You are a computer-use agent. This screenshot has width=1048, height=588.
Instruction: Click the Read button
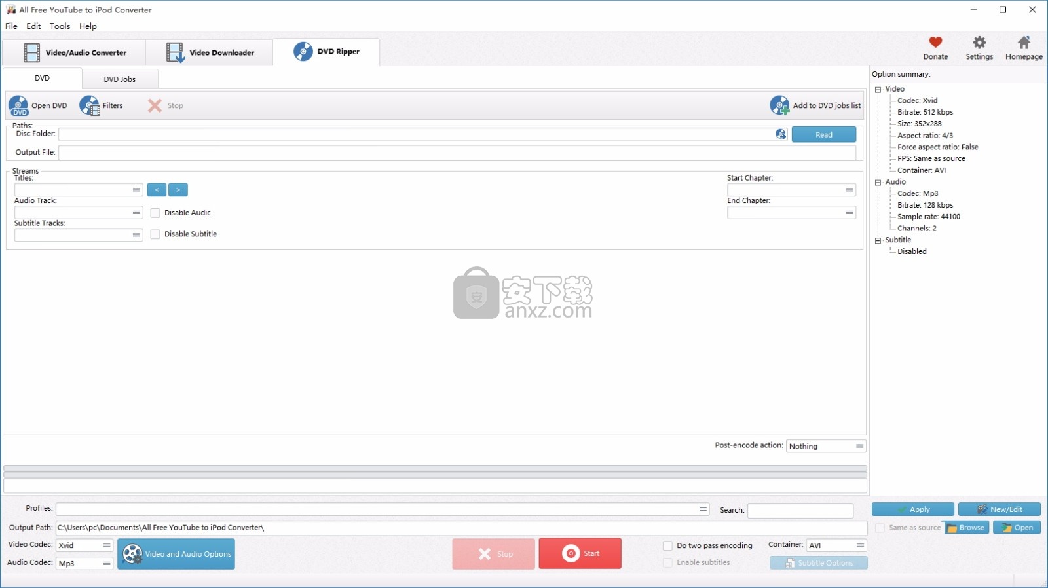(x=824, y=134)
